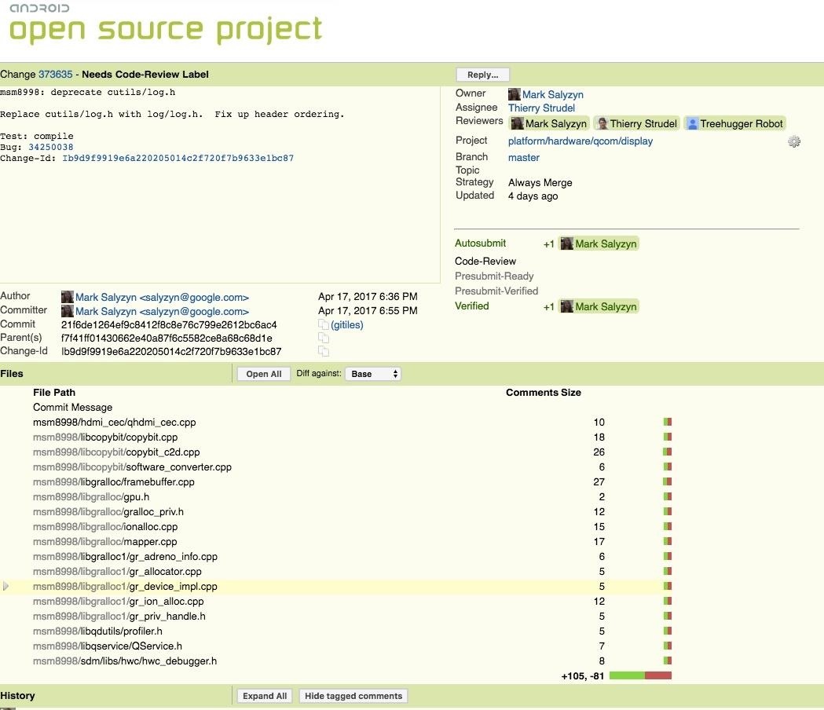Click the 'Always Merge' strategy text
Screen dimensions: 824x710
click(540, 182)
